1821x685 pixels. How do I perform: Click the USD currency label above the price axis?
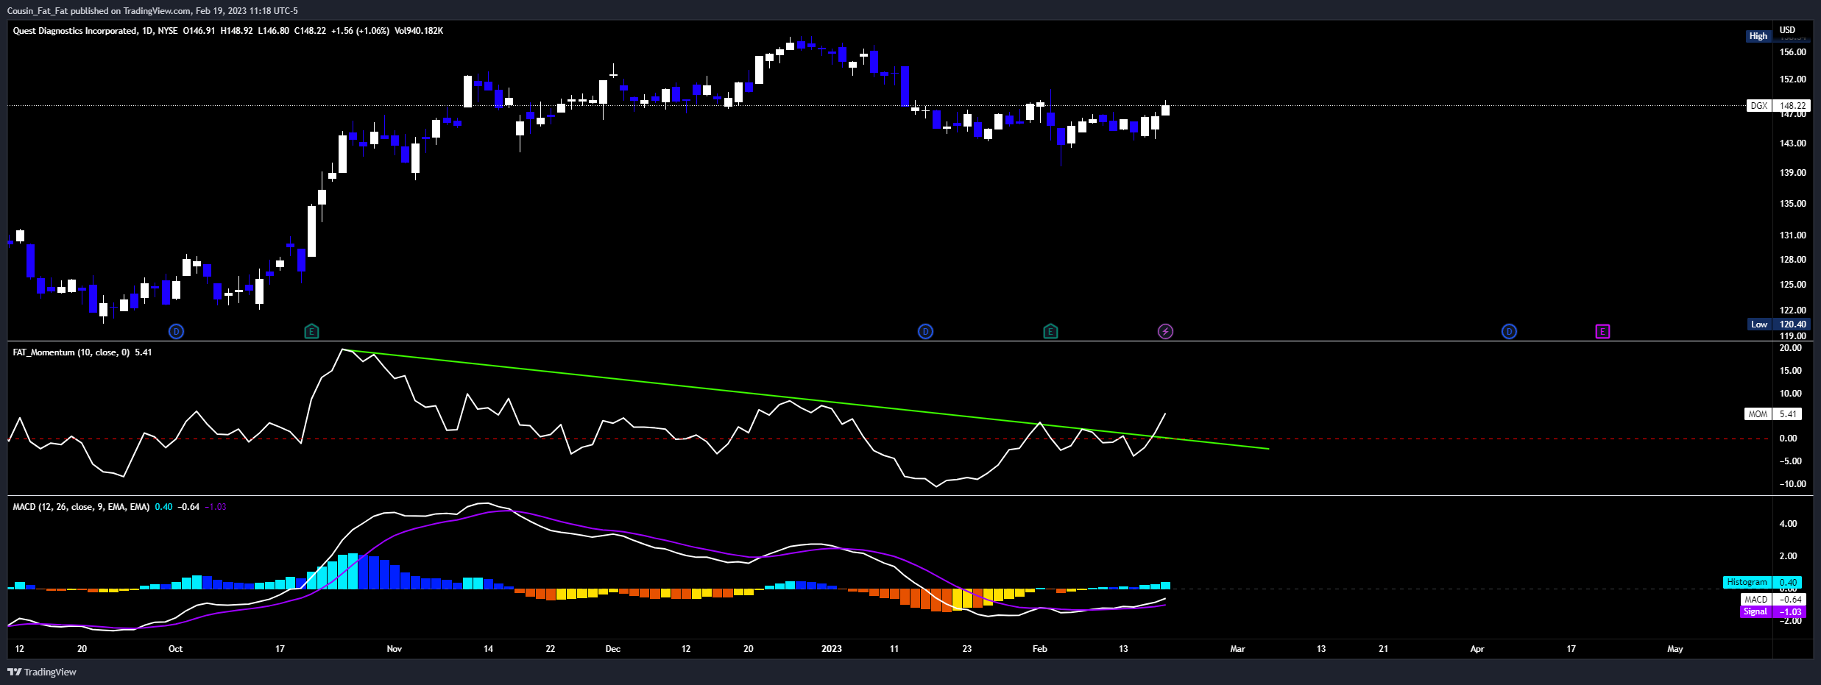(1787, 30)
